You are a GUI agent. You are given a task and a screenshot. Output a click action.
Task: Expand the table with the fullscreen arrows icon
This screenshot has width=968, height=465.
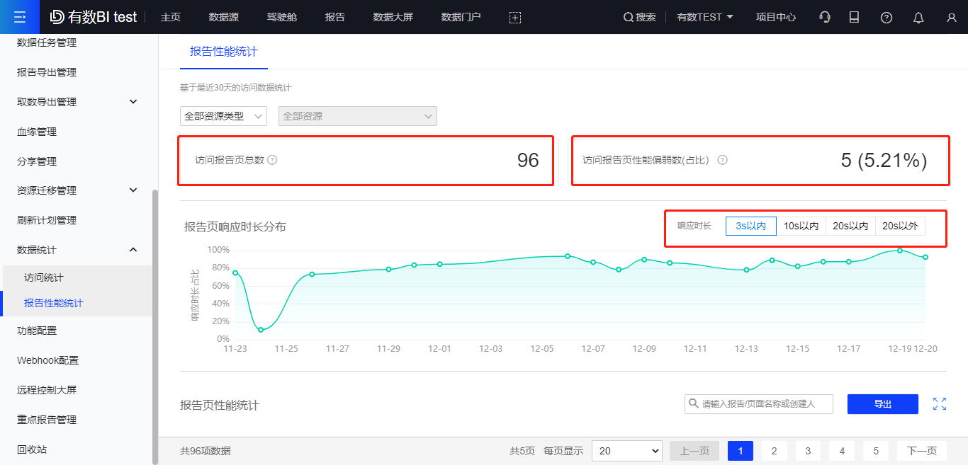coord(940,403)
